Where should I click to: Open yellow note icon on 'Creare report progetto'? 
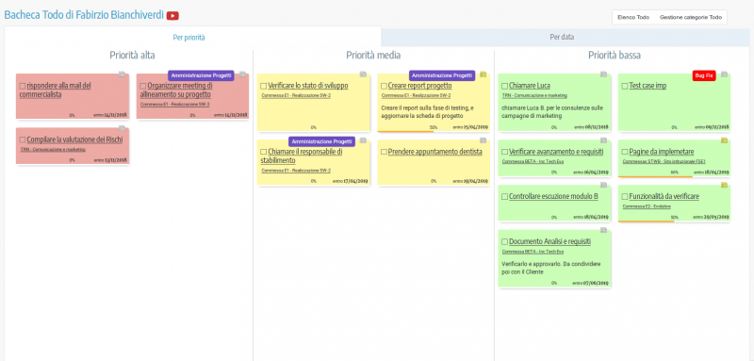[484, 74]
